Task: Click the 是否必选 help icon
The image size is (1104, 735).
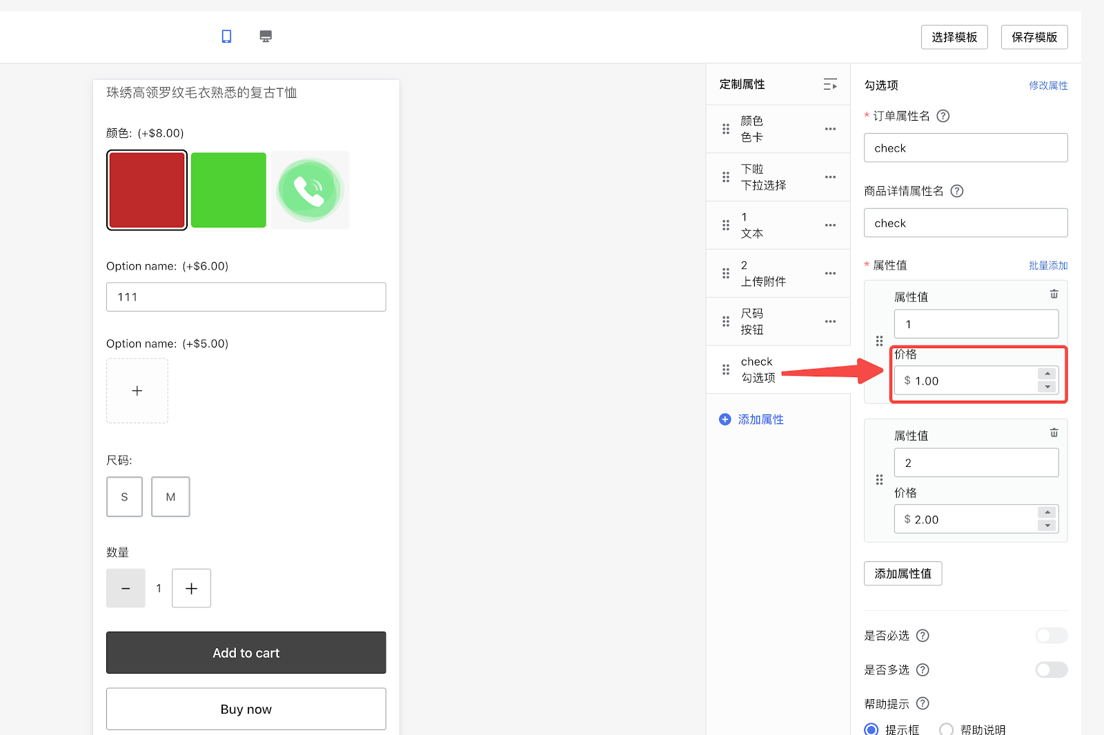Action: click(923, 636)
